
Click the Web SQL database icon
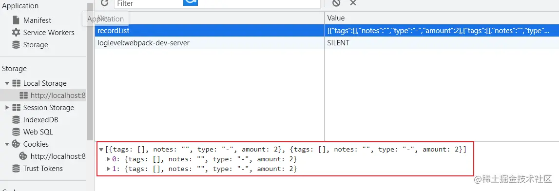16,132
